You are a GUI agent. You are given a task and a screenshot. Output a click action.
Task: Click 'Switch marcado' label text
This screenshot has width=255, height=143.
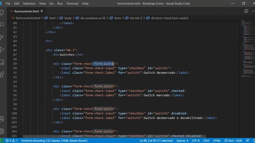click(157, 95)
